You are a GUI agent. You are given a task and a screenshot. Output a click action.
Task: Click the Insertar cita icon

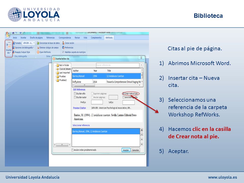(9, 45)
